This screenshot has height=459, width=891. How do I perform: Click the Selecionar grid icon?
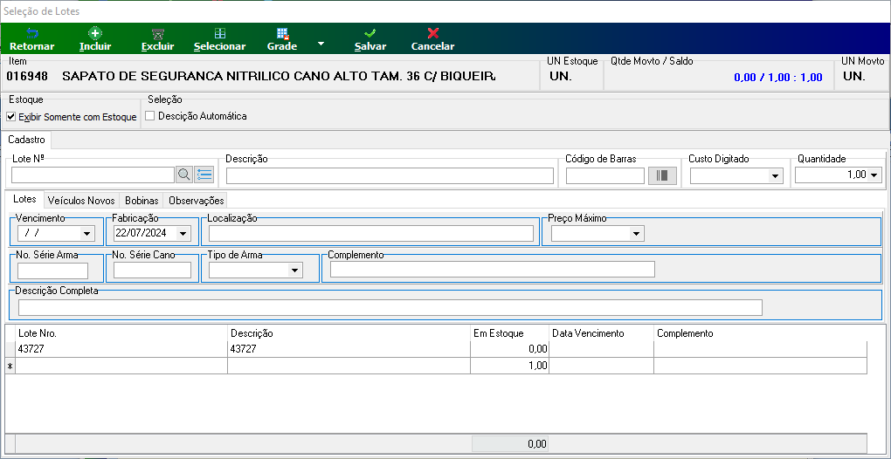point(219,33)
